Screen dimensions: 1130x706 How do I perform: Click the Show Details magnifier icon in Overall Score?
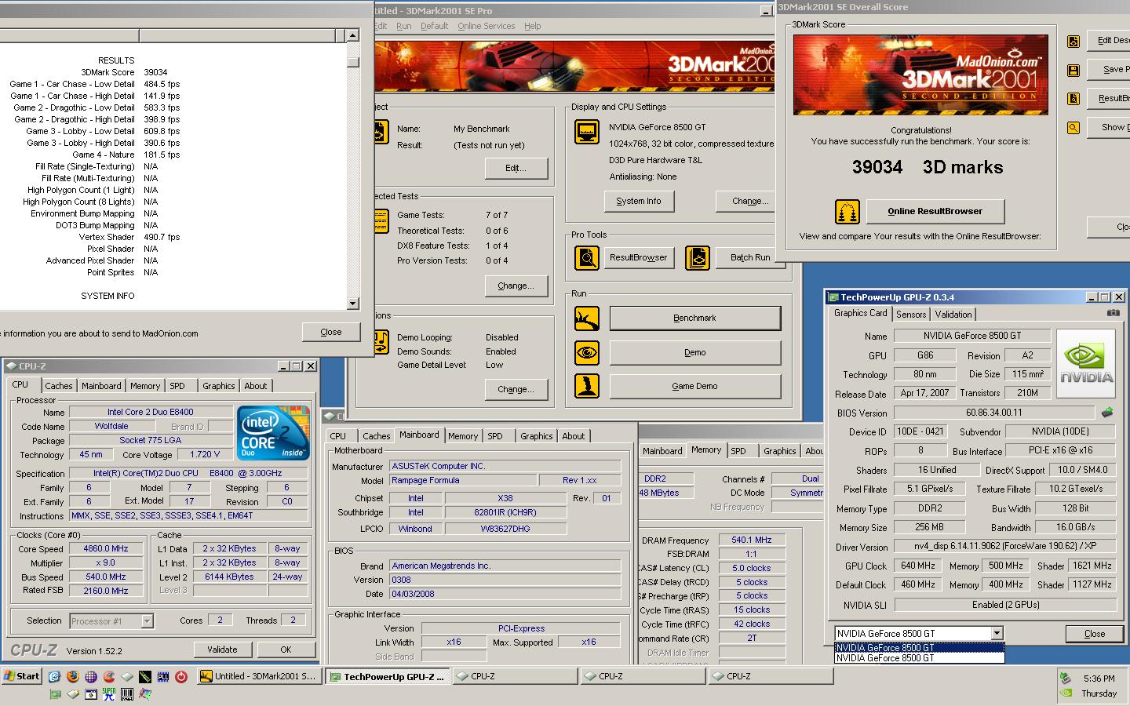[x=1073, y=127]
